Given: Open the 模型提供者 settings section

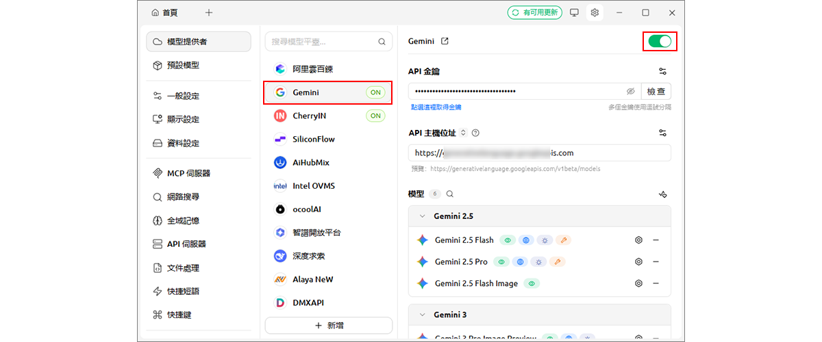Looking at the screenshot, I should tap(199, 42).
